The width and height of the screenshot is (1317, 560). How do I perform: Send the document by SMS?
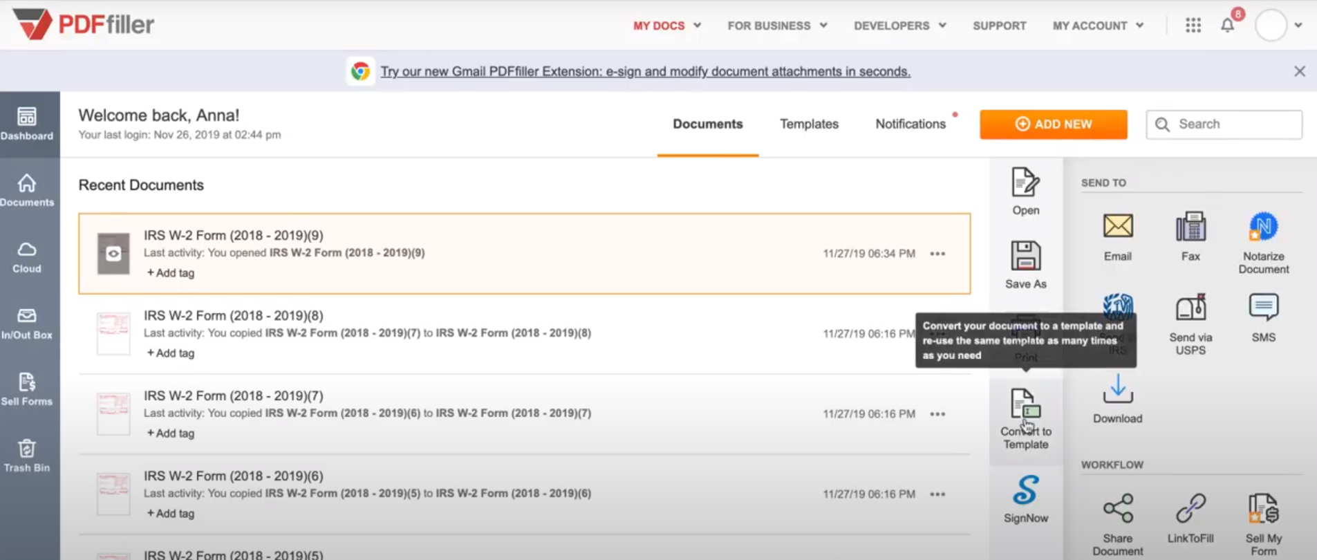tap(1263, 318)
